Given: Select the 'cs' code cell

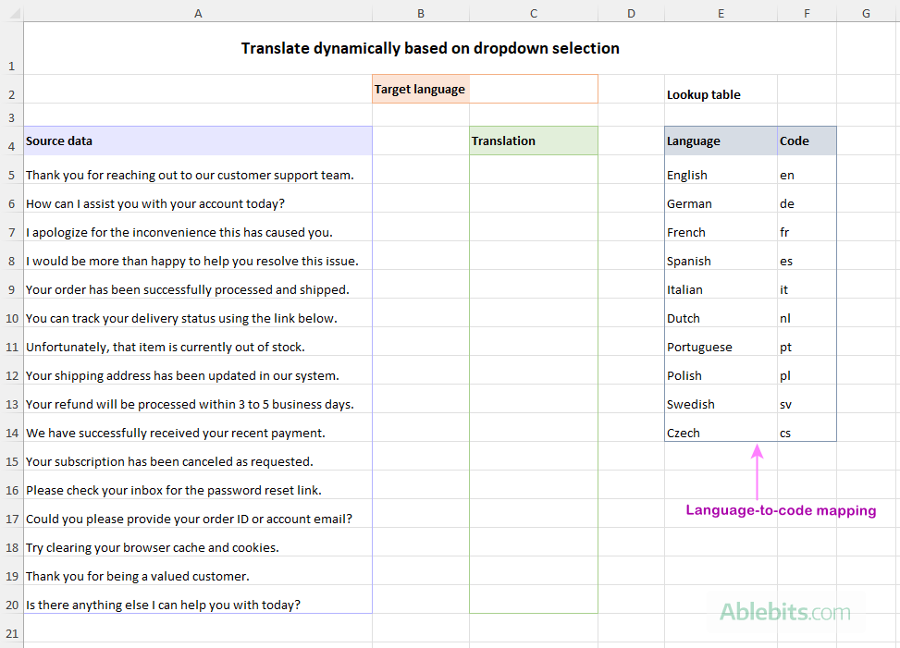Looking at the screenshot, I should 807,428.
